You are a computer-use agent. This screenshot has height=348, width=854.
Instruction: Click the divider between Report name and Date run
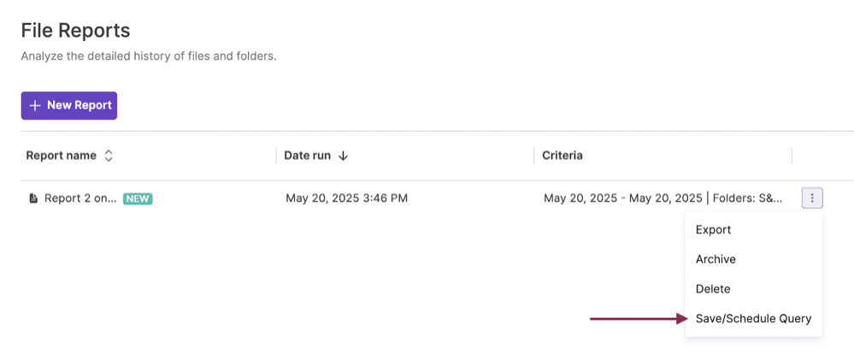coord(276,156)
